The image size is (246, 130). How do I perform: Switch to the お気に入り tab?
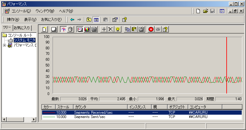click(22, 28)
